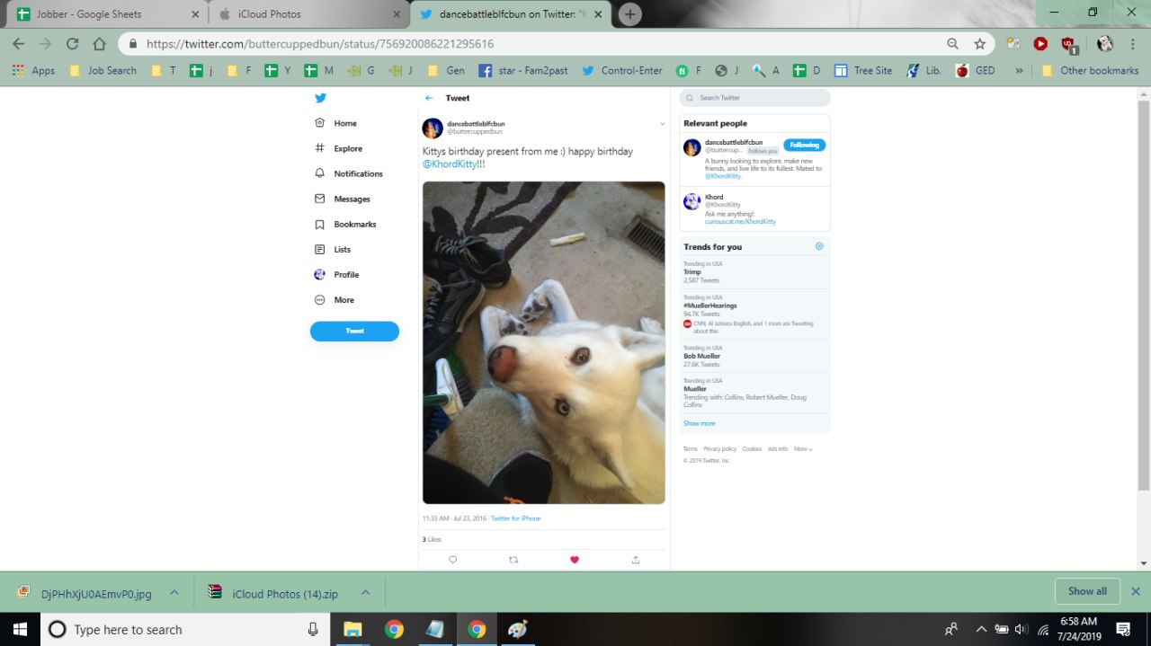Image resolution: width=1151 pixels, height=646 pixels.
Task: Click the retweet icon under the tweet
Action: pyautogui.click(x=513, y=559)
